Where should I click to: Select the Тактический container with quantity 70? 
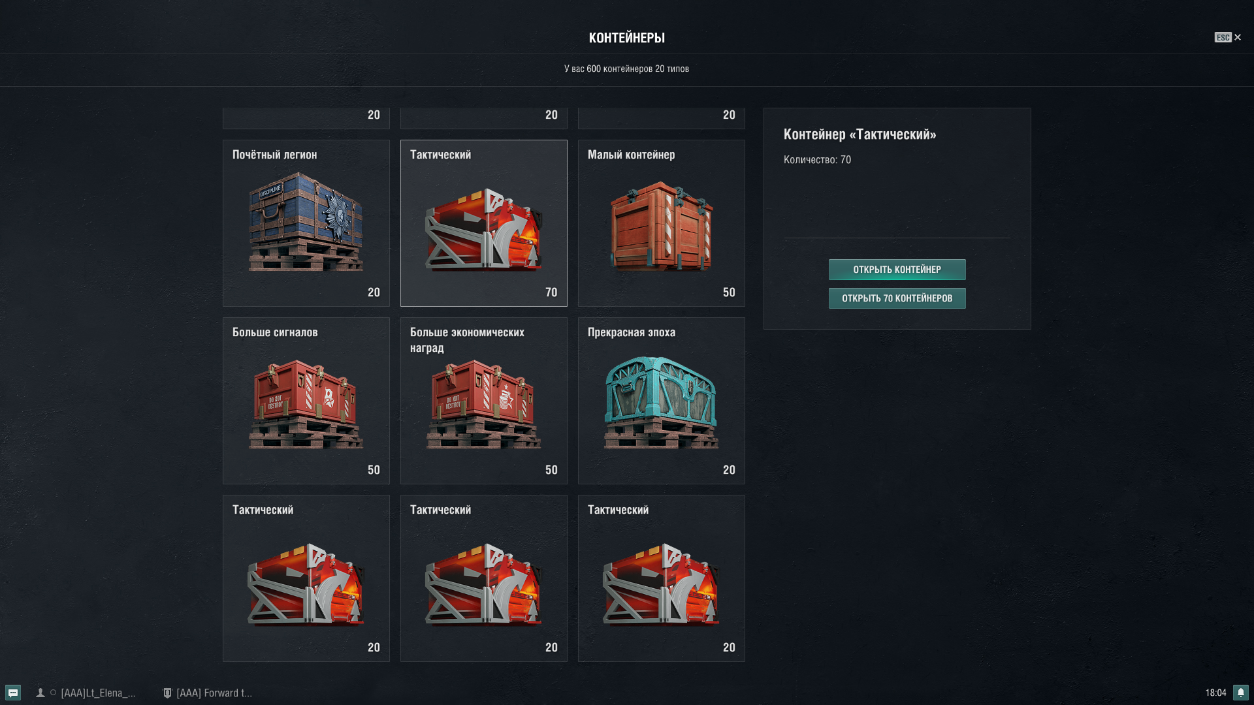click(x=484, y=223)
